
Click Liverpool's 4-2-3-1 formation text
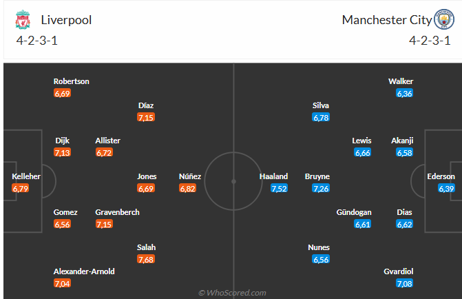coord(36,41)
